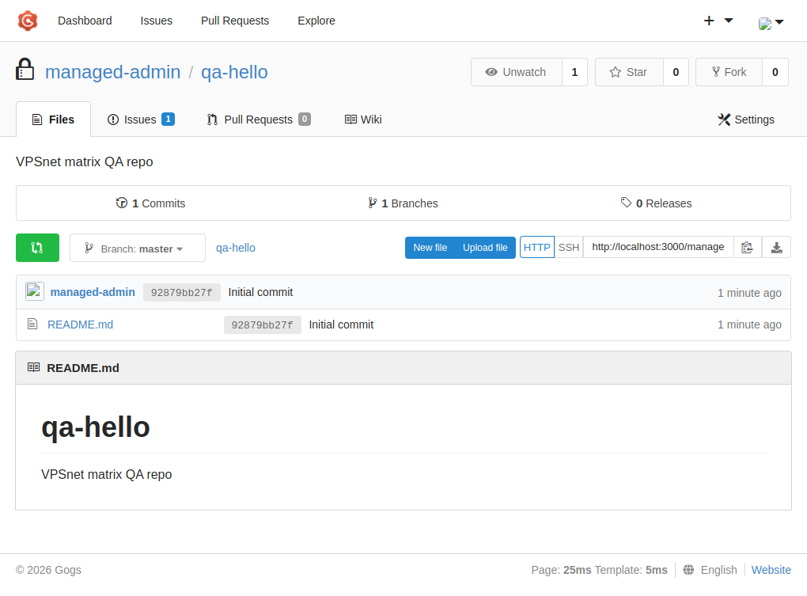Open the Wiki tab

(x=363, y=120)
